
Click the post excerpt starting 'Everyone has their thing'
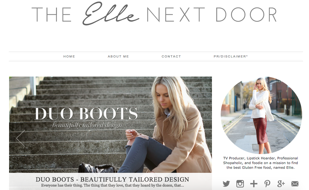112,185
